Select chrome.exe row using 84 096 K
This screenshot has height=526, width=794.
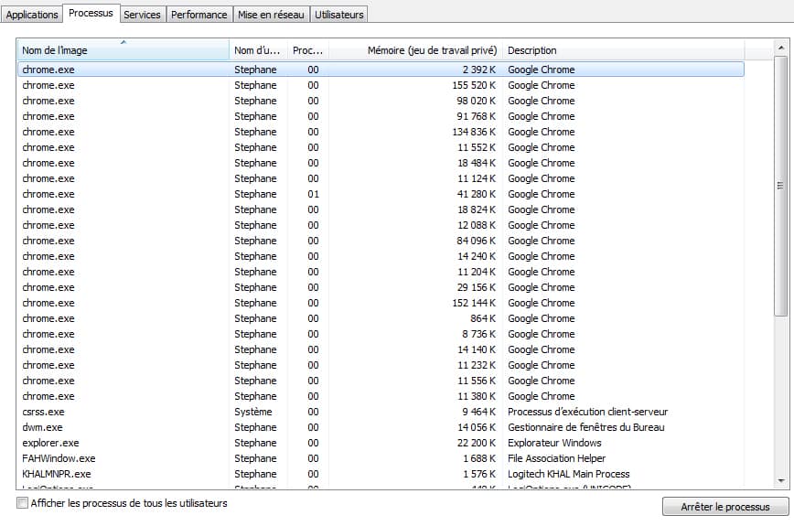pyautogui.click(x=381, y=241)
